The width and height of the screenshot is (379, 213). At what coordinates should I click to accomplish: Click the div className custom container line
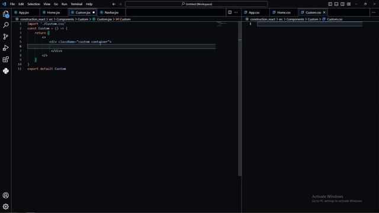tap(81, 42)
